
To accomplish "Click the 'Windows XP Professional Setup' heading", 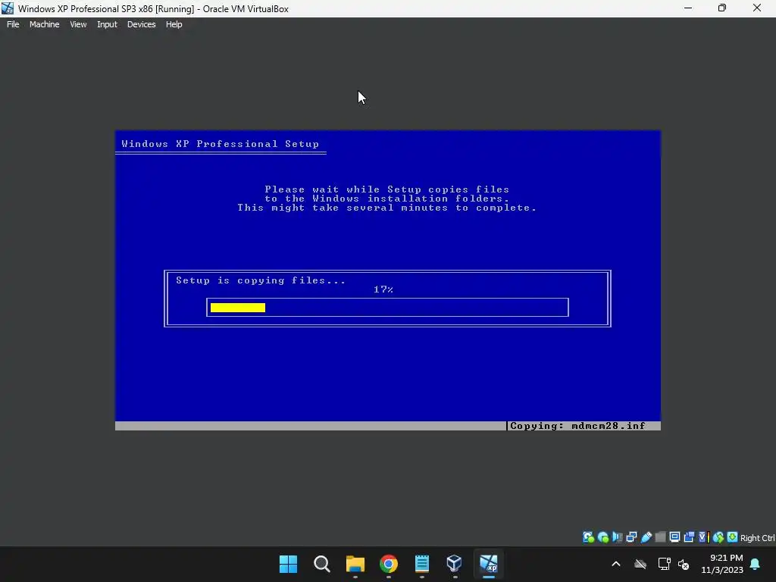I will point(221,144).
